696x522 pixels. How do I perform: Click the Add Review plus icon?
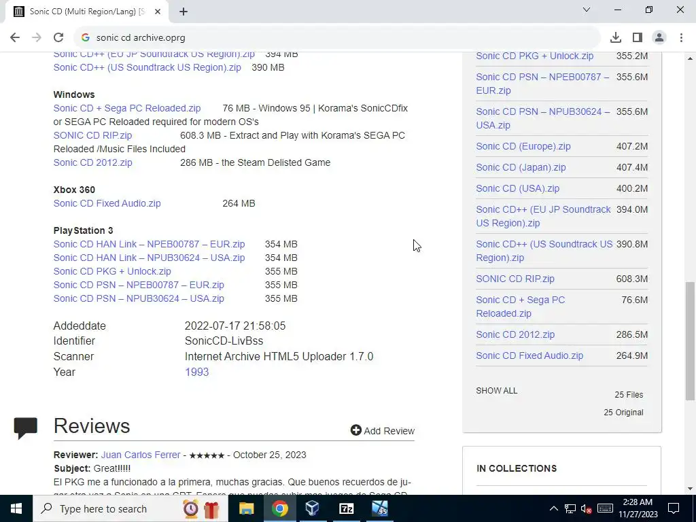coord(355,430)
